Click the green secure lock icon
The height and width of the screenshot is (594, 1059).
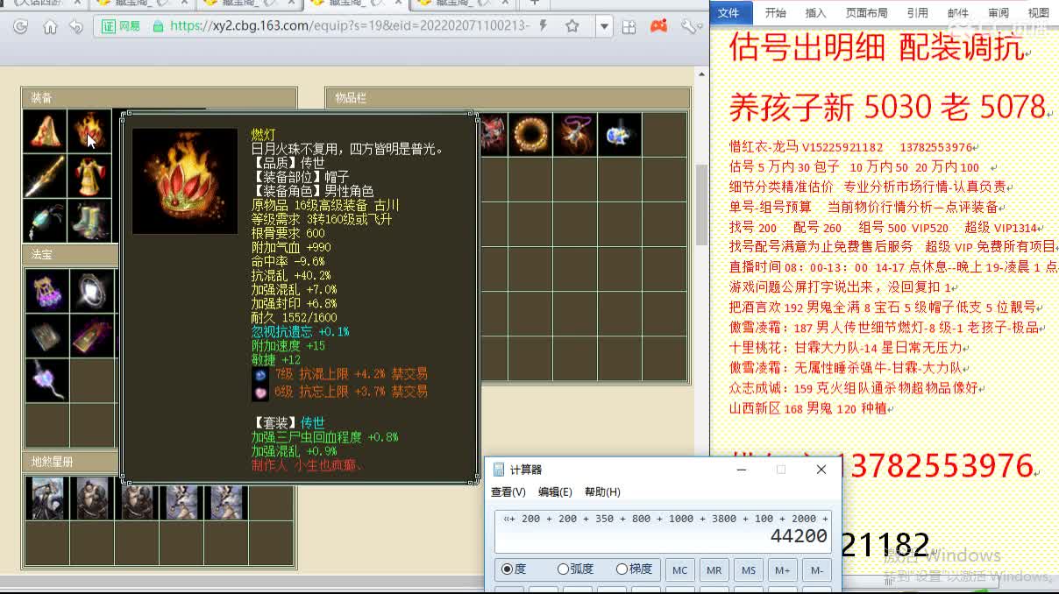point(158,26)
